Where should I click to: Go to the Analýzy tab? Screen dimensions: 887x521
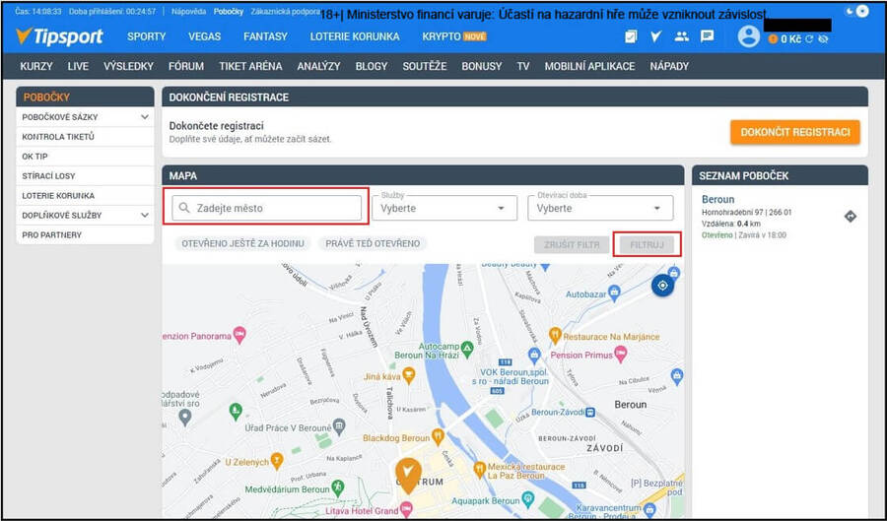(318, 66)
